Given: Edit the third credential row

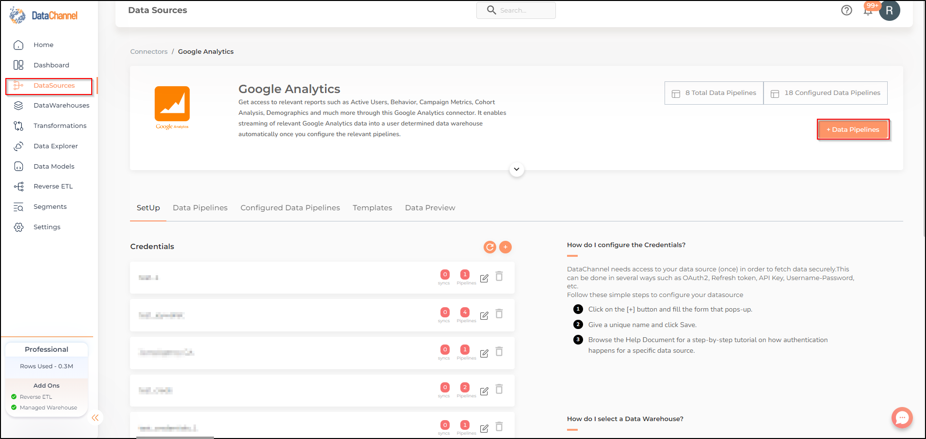Looking at the screenshot, I should click(x=484, y=353).
